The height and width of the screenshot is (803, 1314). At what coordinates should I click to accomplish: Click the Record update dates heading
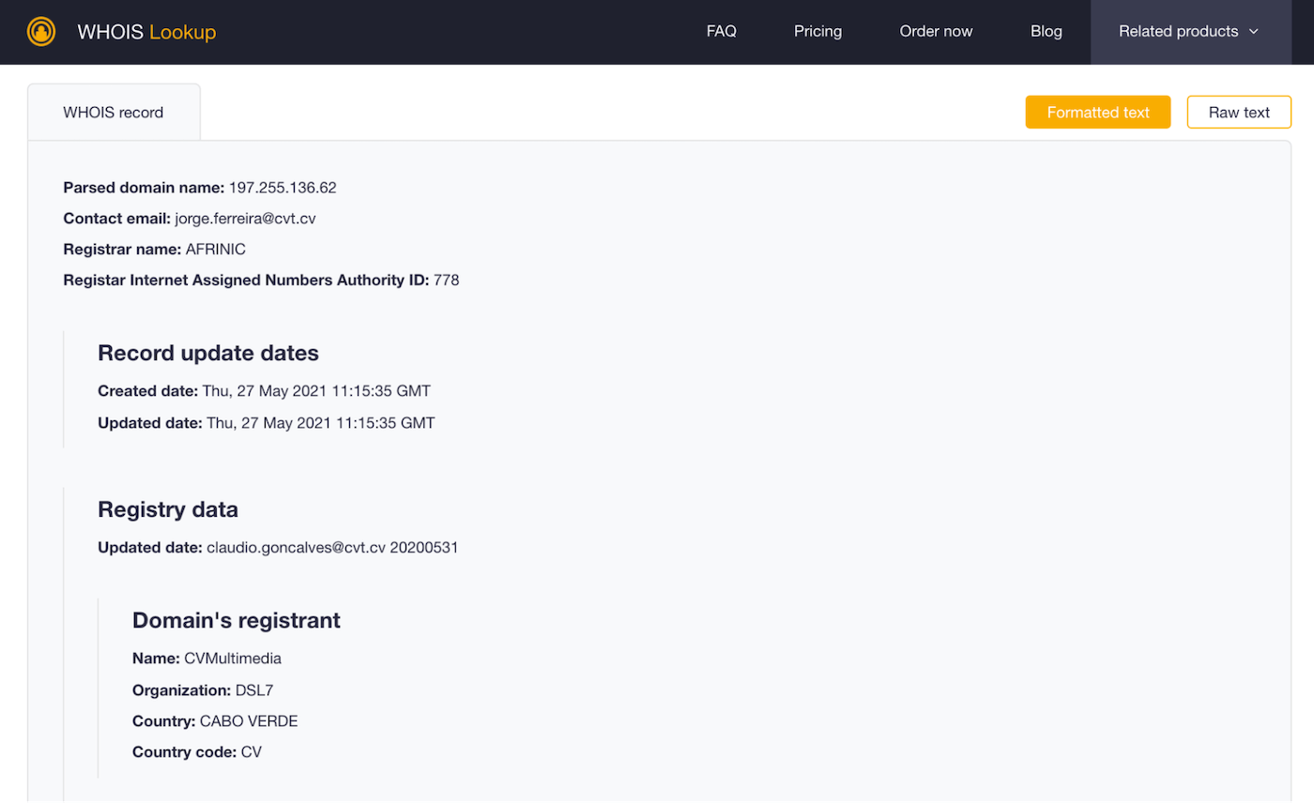click(207, 353)
